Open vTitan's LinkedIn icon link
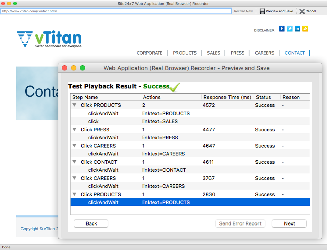 tap(297, 28)
